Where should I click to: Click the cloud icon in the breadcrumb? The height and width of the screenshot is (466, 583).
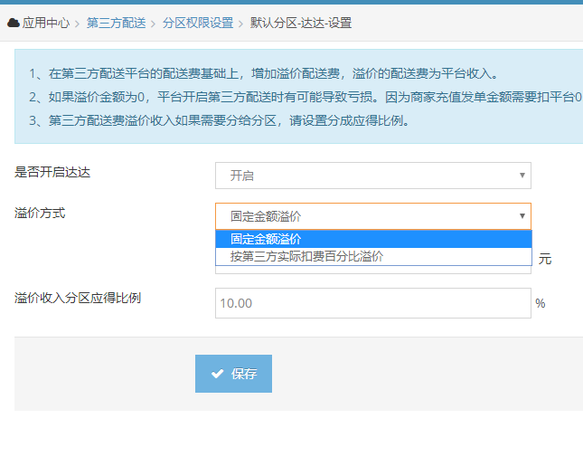coord(14,23)
